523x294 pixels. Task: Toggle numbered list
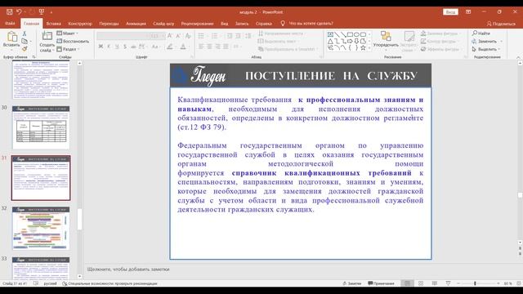click(214, 36)
